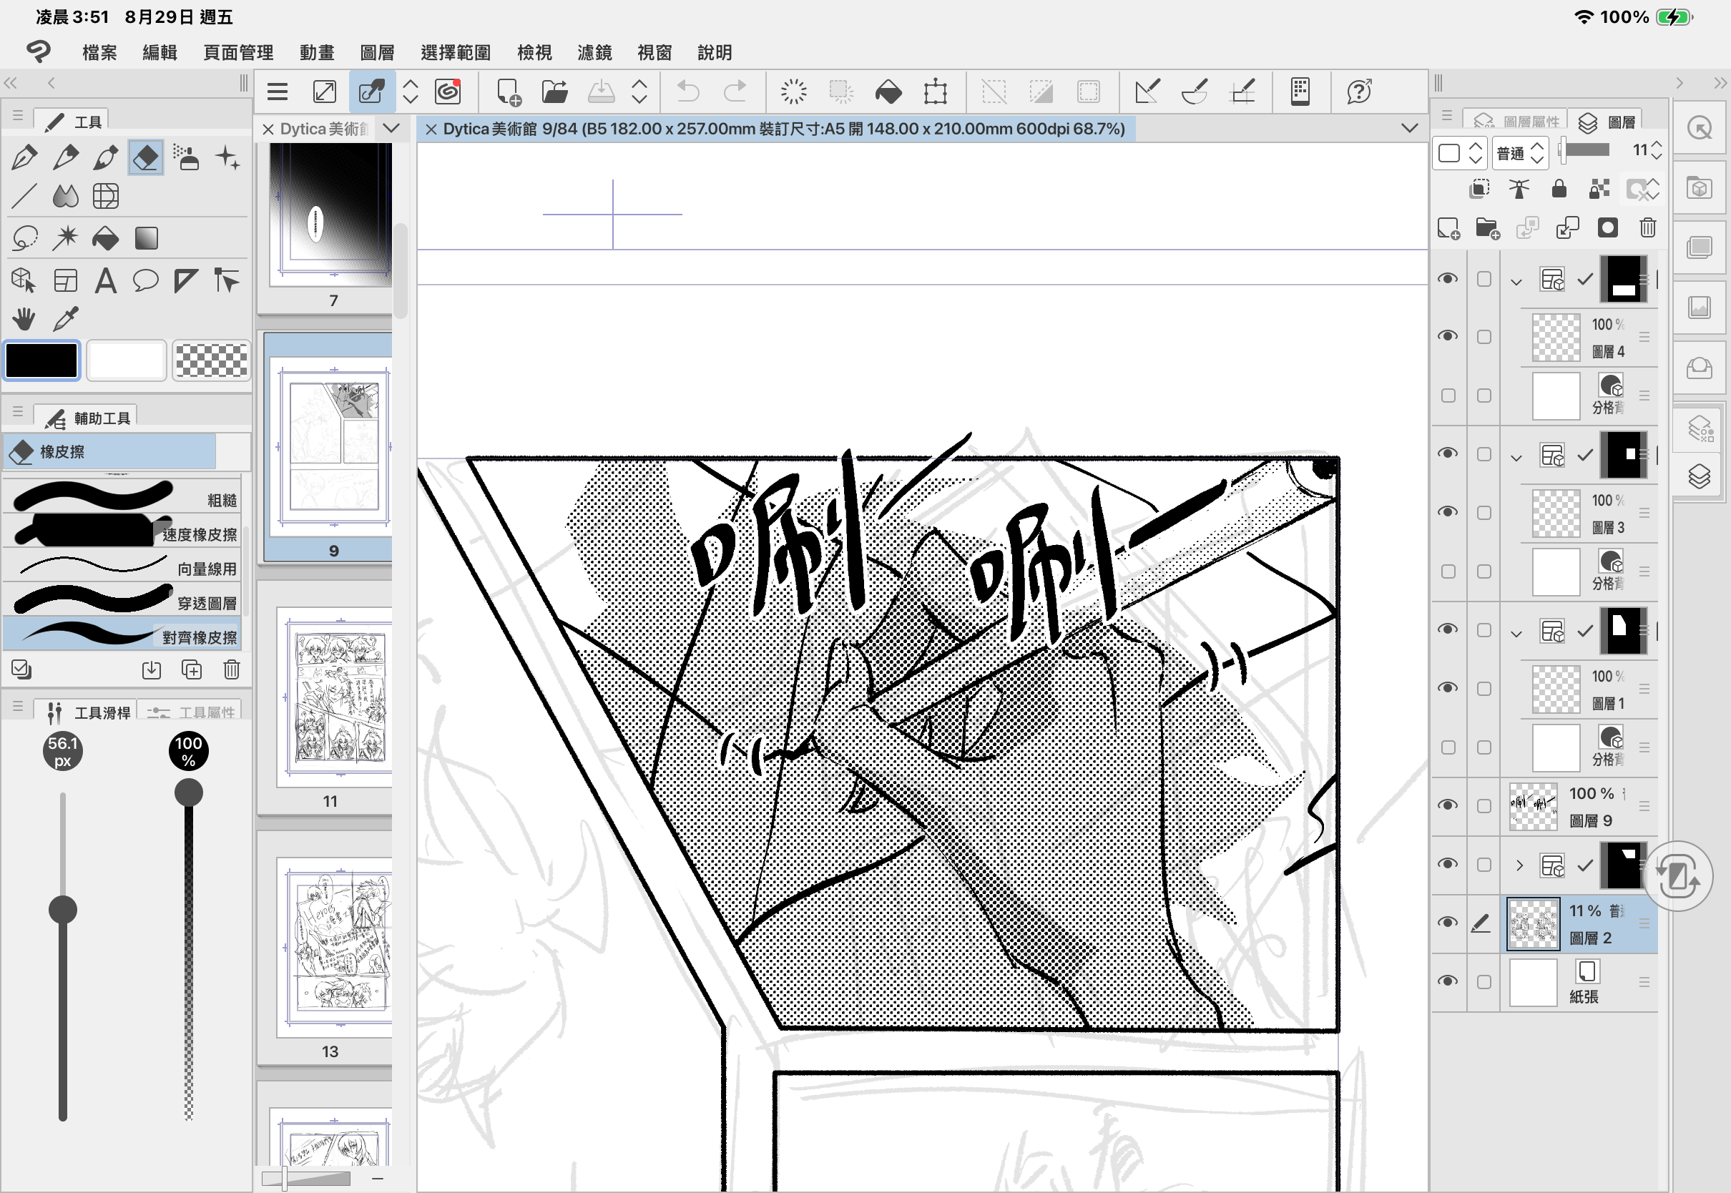Open the canvas tab list dropdown arrow

(x=1409, y=129)
